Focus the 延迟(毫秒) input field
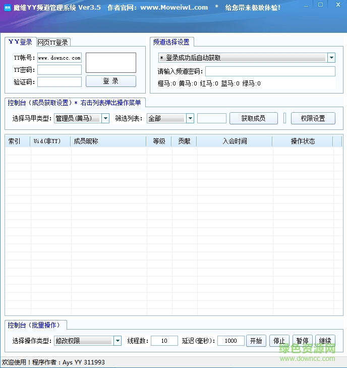Image resolution: width=347 pixels, height=368 pixels. [x=231, y=341]
